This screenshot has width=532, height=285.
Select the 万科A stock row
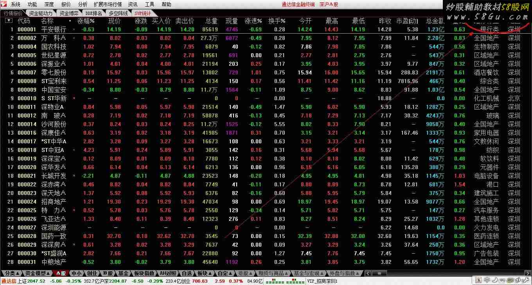pyautogui.click(x=266, y=38)
